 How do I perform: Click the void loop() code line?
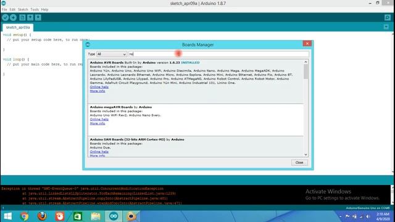16,59
